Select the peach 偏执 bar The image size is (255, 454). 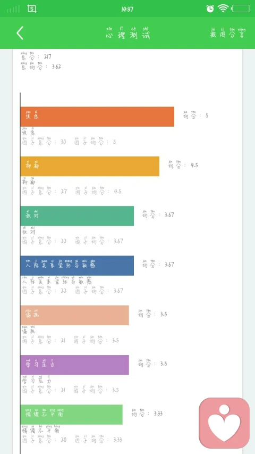[x=74, y=315]
